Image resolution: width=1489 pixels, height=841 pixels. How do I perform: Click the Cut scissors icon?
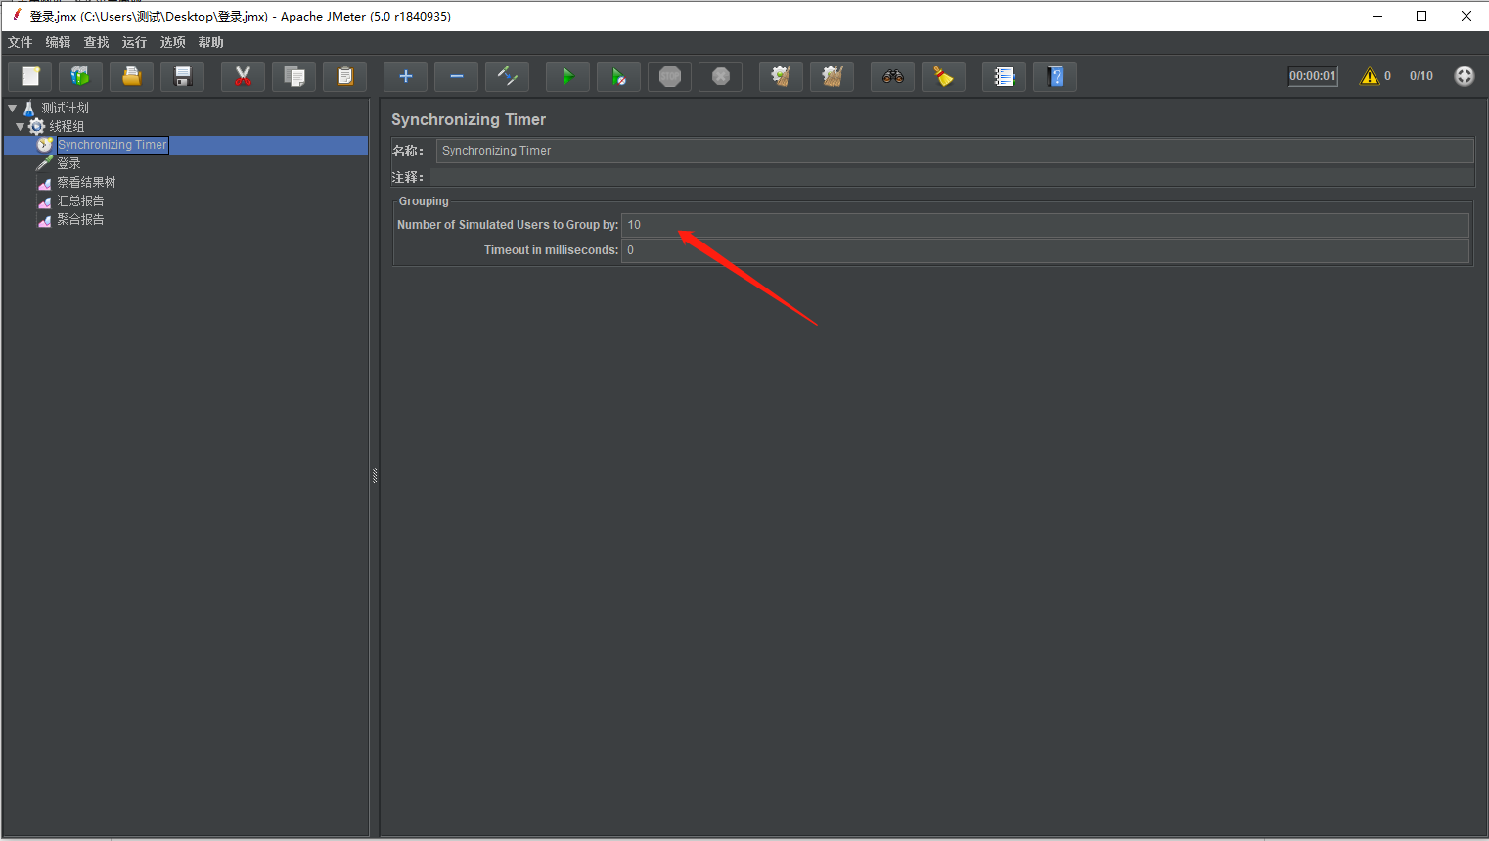[243, 76]
